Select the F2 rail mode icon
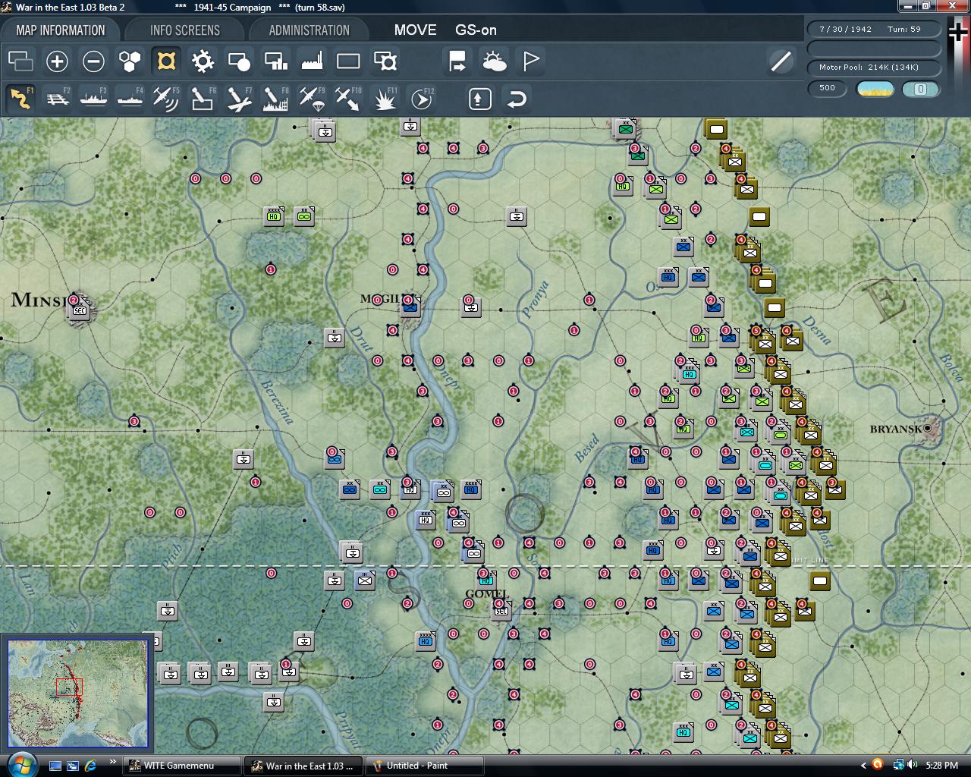Viewport: 971px width, 777px height. (57, 99)
